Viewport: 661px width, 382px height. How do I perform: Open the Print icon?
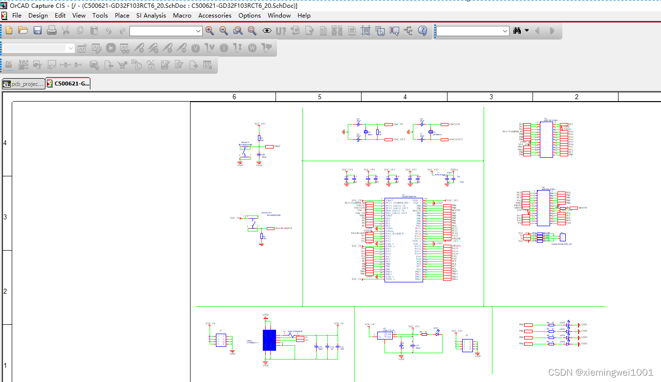pos(51,30)
